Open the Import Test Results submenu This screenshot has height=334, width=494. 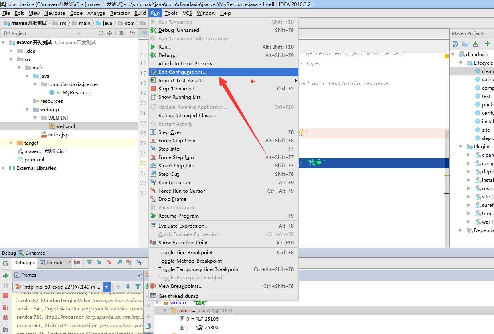(x=223, y=81)
